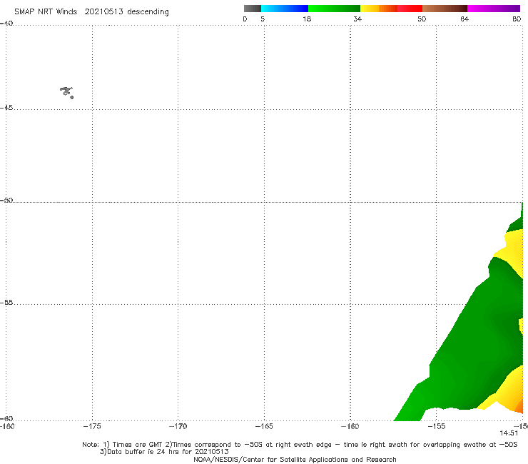
Task: Click the gray 0-5 segment of color bar
Action: click(x=253, y=9)
